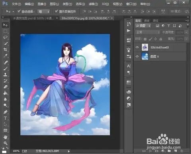Open the 文件(F) menu

16,4
